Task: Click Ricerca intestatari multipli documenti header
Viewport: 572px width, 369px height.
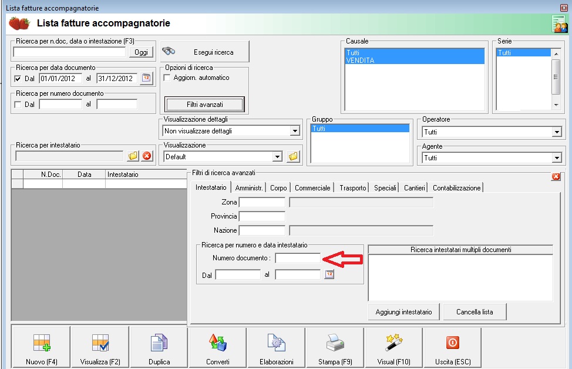Action: (461, 250)
